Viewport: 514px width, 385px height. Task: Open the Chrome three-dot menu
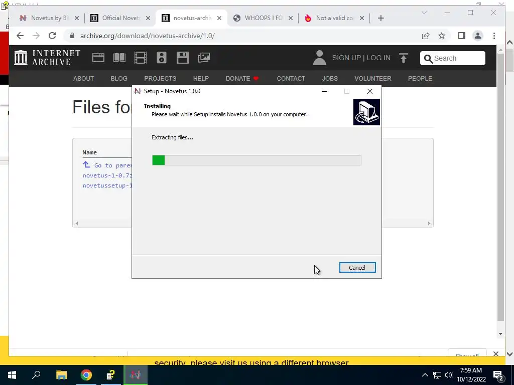pos(494,36)
